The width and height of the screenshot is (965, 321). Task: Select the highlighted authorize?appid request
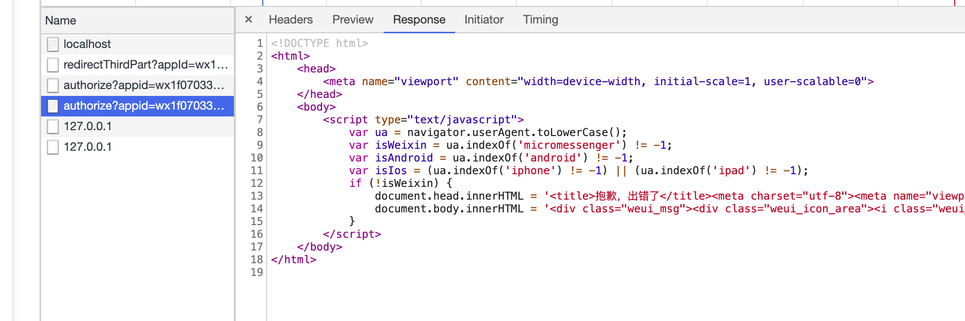tap(138, 106)
